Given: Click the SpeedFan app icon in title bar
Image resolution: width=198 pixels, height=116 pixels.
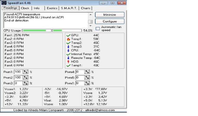Looking at the screenshot, I should click(x=4, y=3).
